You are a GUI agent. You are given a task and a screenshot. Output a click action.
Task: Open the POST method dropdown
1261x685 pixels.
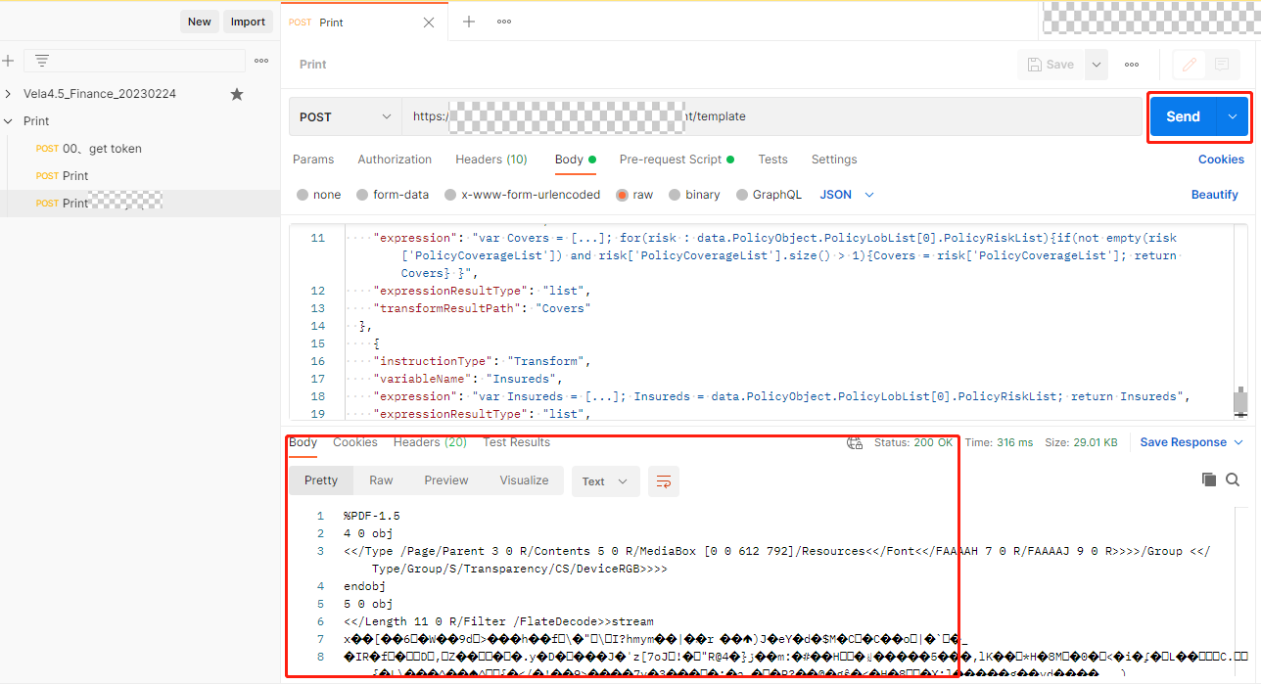tap(344, 115)
